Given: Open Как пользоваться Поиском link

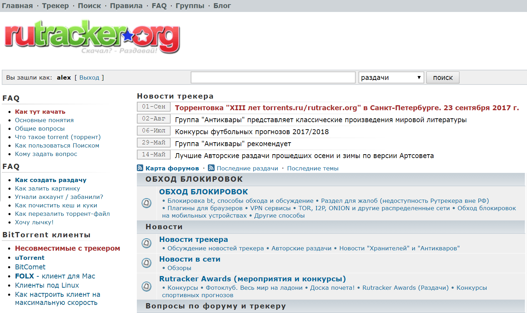Looking at the screenshot, I should 57,145.
